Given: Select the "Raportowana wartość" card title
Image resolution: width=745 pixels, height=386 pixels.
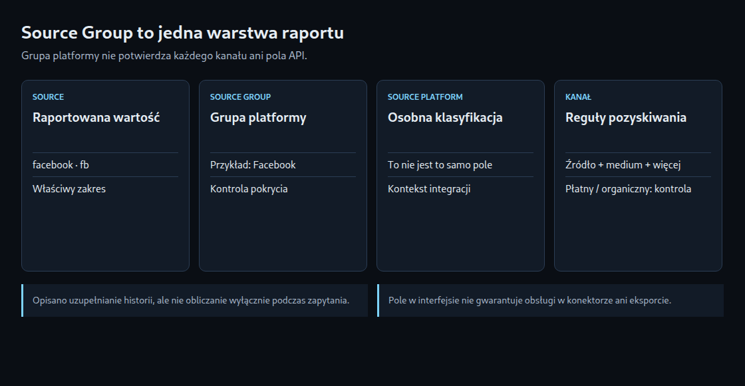Looking at the screenshot, I should point(96,117).
